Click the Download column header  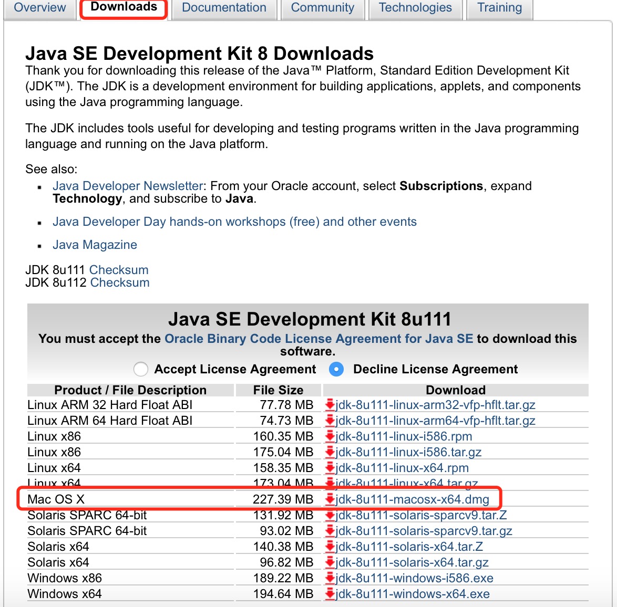[x=456, y=390]
